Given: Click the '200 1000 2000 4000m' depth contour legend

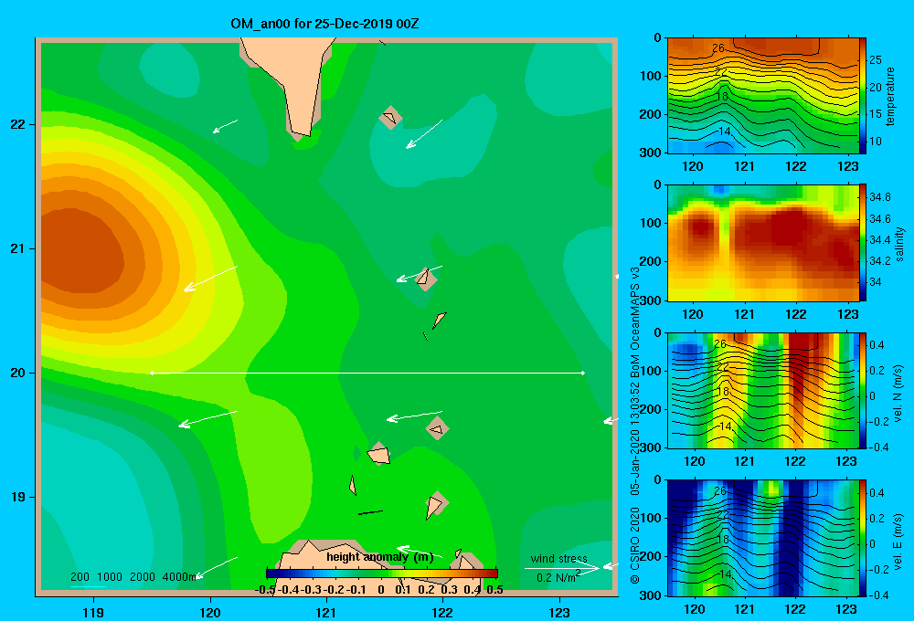Looking at the screenshot, I should pyautogui.click(x=133, y=577).
